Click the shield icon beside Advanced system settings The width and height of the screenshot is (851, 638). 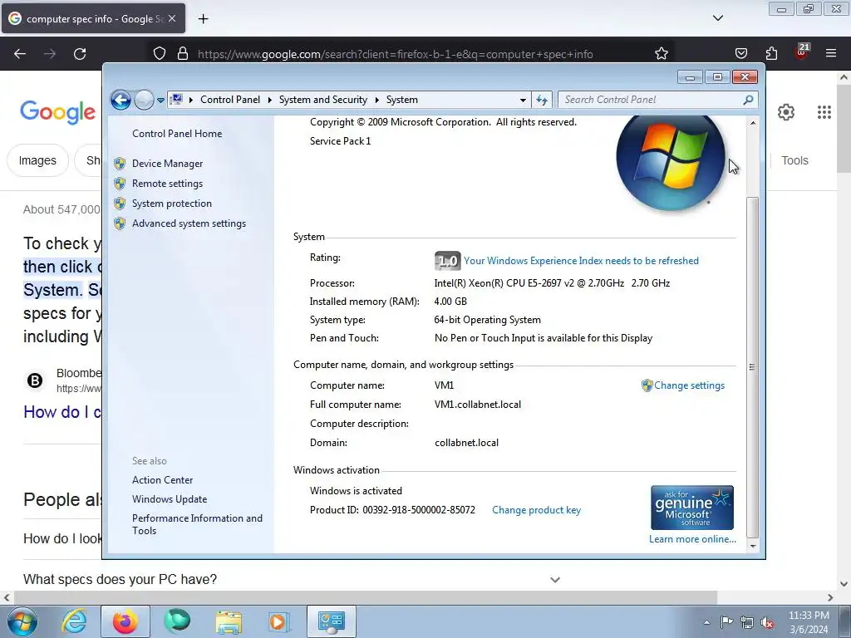pyautogui.click(x=120, y=223)
